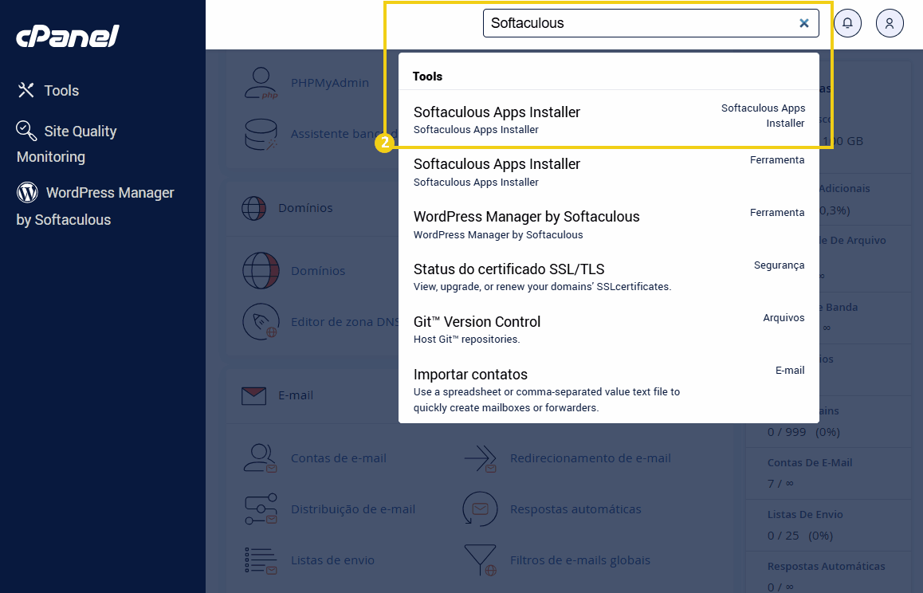Click the Respostas automáticas icon
This screenshot has width=923, height=593.
click(481, 509)
